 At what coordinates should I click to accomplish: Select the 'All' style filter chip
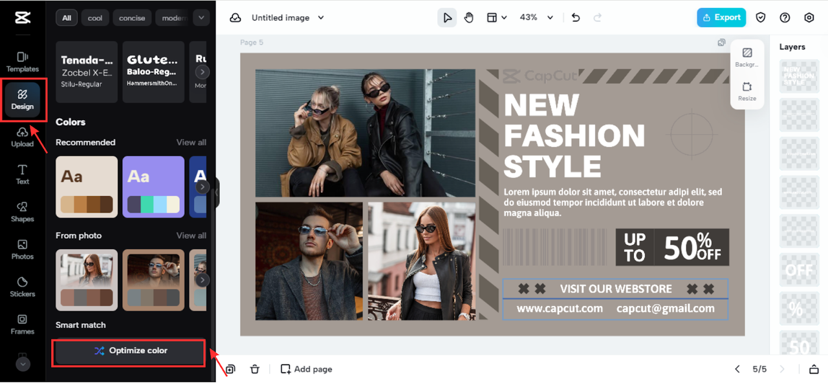point(67,18)
